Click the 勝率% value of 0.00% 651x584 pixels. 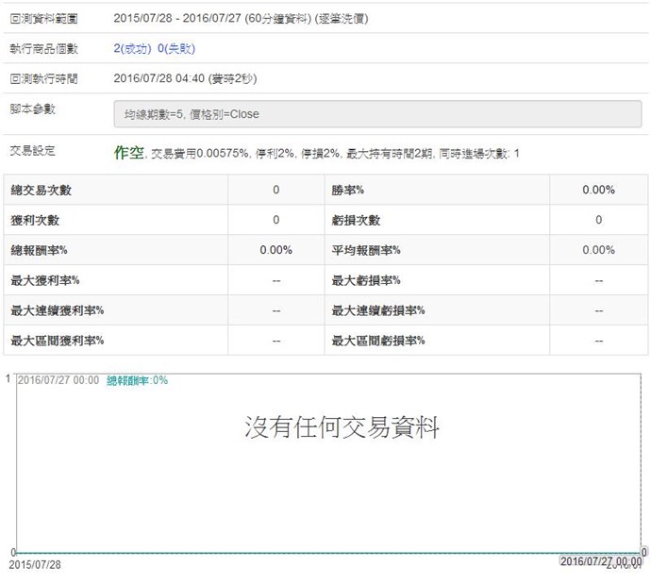598,191
